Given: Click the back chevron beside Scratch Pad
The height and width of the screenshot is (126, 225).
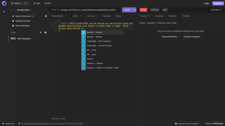Looking at the screenshot, I should [x=11, y=10].
